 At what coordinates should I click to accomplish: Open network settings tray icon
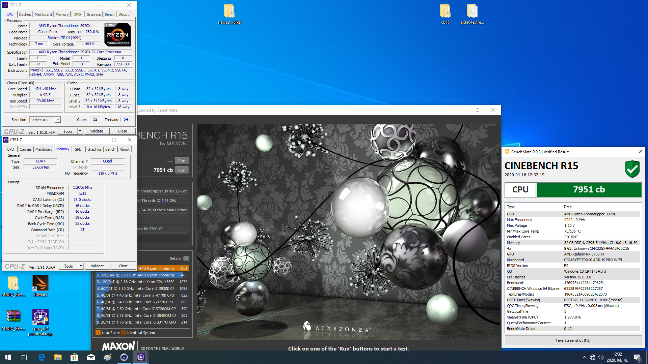point(592,357)
